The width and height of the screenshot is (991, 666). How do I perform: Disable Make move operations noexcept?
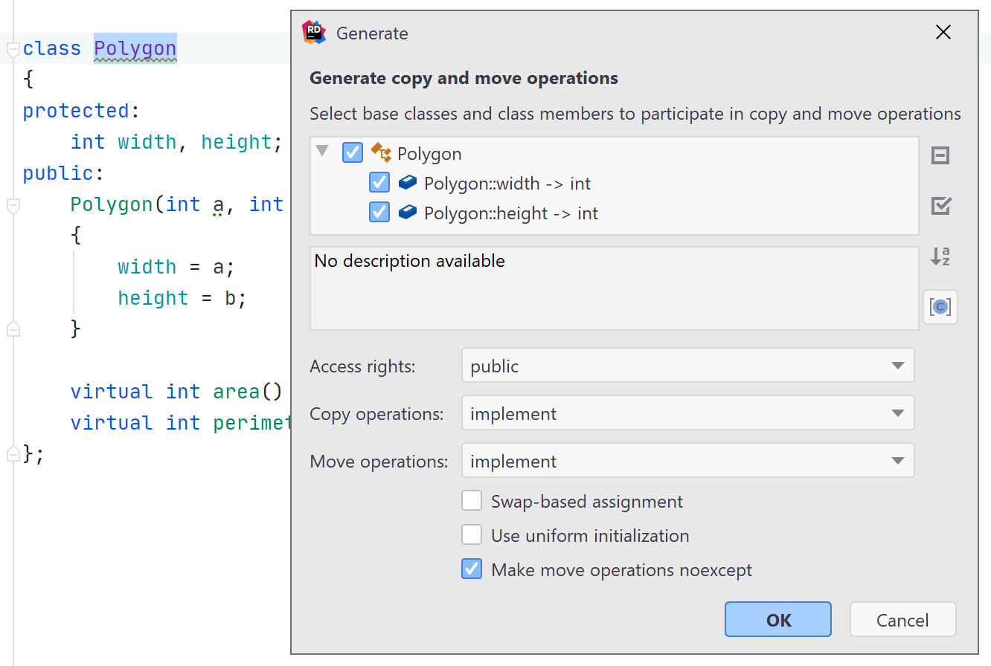[472, 569]
